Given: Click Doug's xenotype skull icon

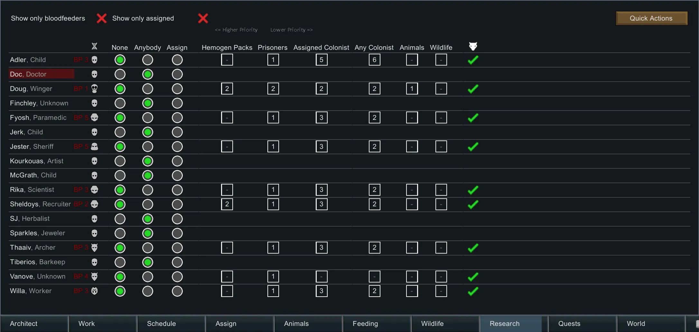Looking at the screenshot, I should (94, 89).
